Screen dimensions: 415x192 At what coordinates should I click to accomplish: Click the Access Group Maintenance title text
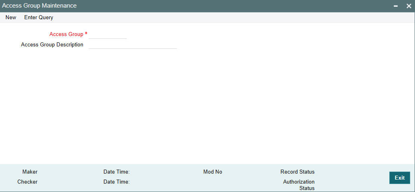[x=39, y=6]
